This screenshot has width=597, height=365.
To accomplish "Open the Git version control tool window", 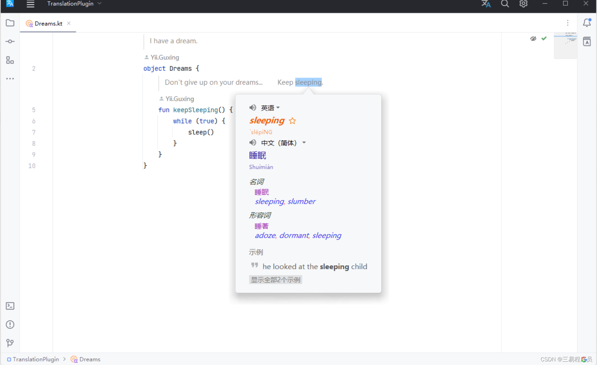I will coord(10,343).
